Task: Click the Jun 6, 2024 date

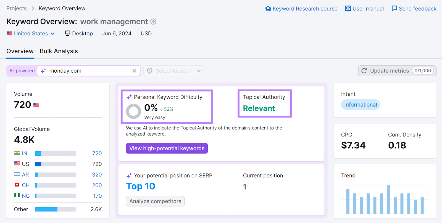Action: [x=117, y=34]
